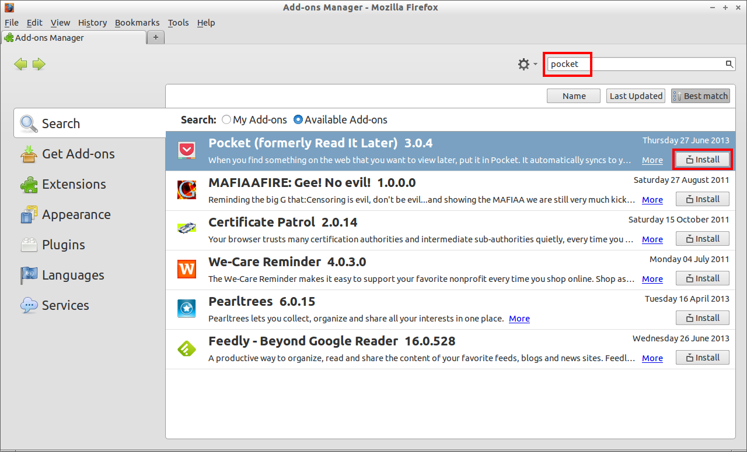This screenshot has height=452, width=747.
Task: Open the Extensions category
Action: [x=90, y=184]
